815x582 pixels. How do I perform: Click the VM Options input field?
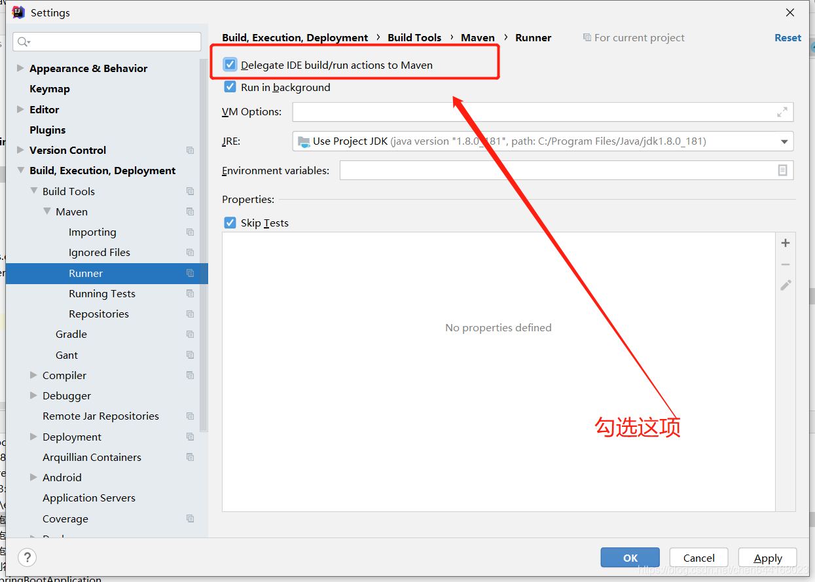543,112
